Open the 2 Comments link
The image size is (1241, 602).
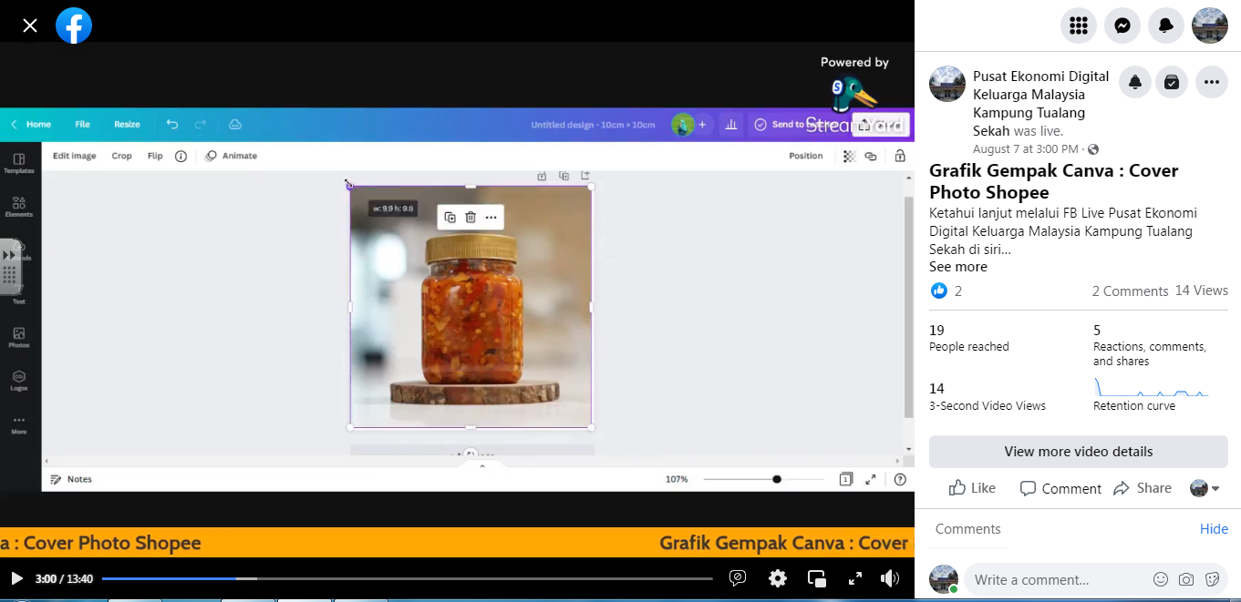(x=1130, y=291)
